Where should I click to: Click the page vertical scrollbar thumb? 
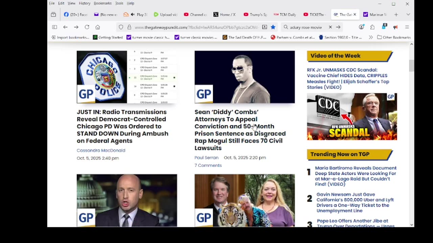411,65
